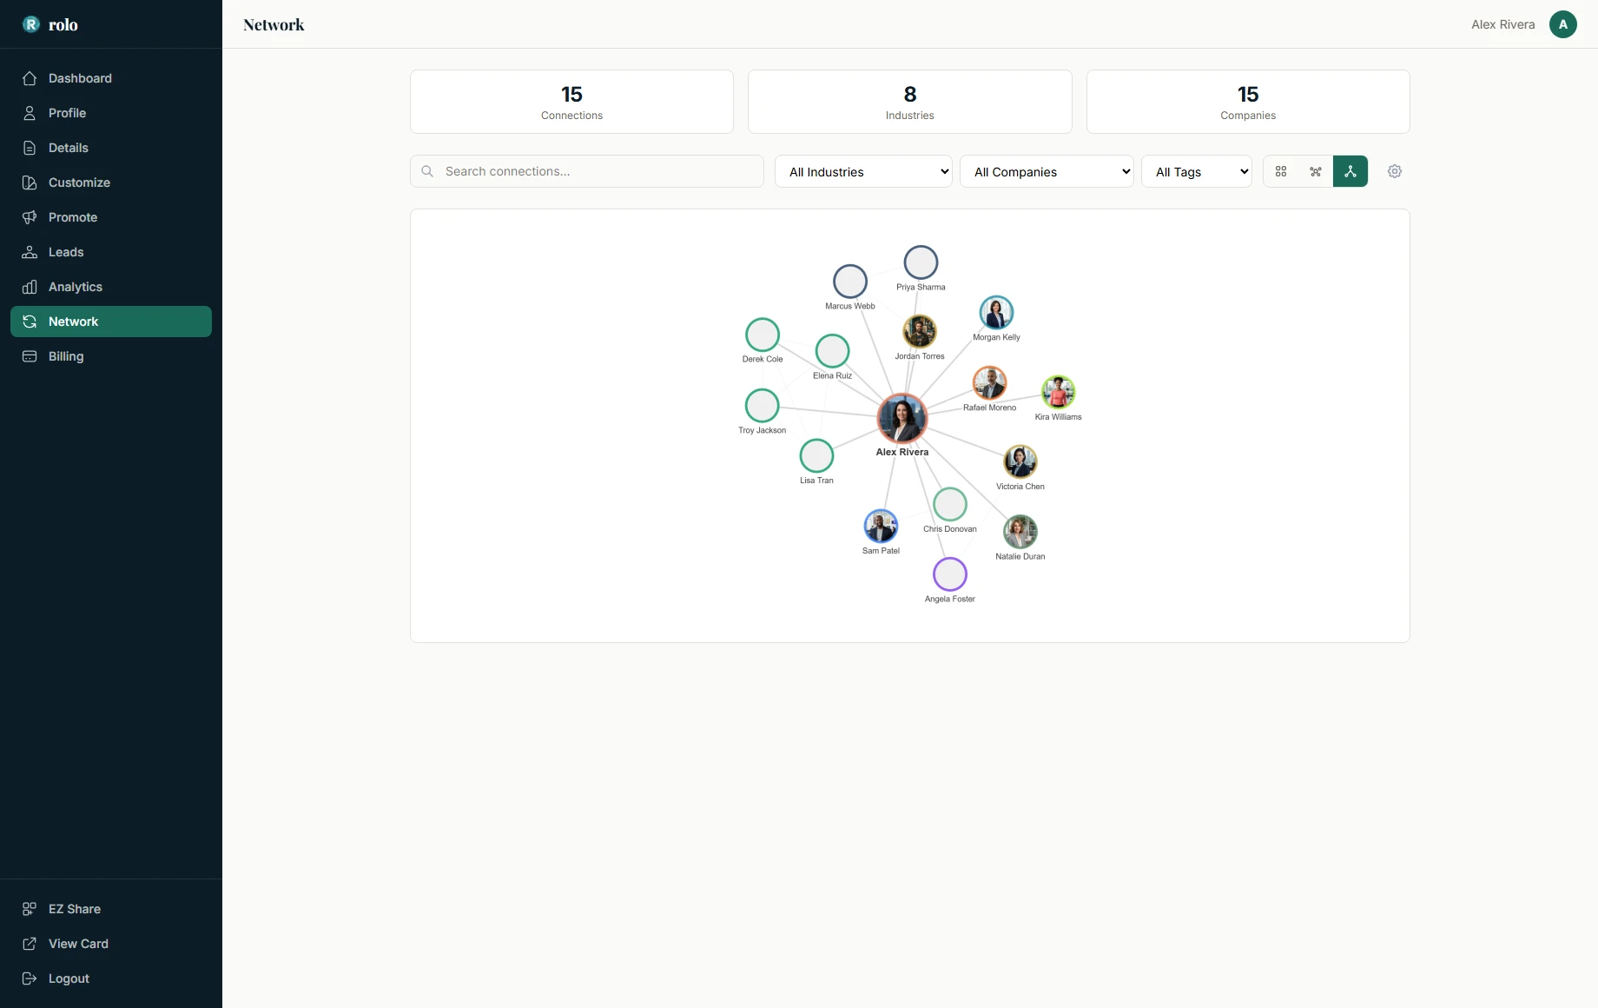Click the Alex Rivera name in header
Viewport: 1598px width, 1008px height.
pyautogui.click(x=1503, y=24)
